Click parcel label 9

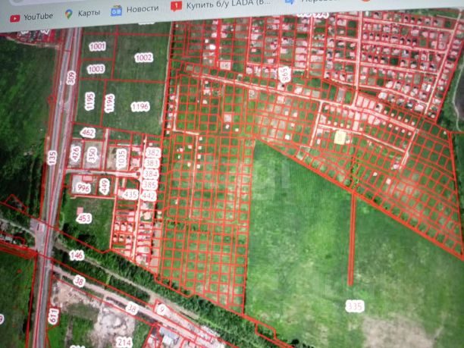point(161,309)
